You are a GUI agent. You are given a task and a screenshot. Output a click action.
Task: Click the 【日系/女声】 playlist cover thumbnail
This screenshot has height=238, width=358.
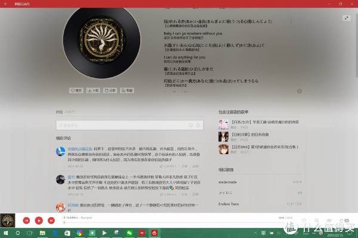point(223,124)
